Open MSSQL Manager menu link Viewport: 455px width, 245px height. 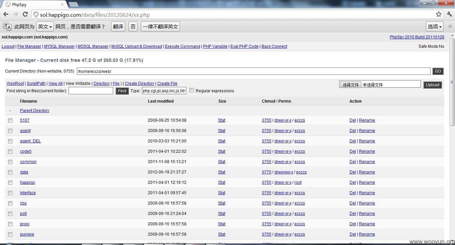(x=93, y=46)
